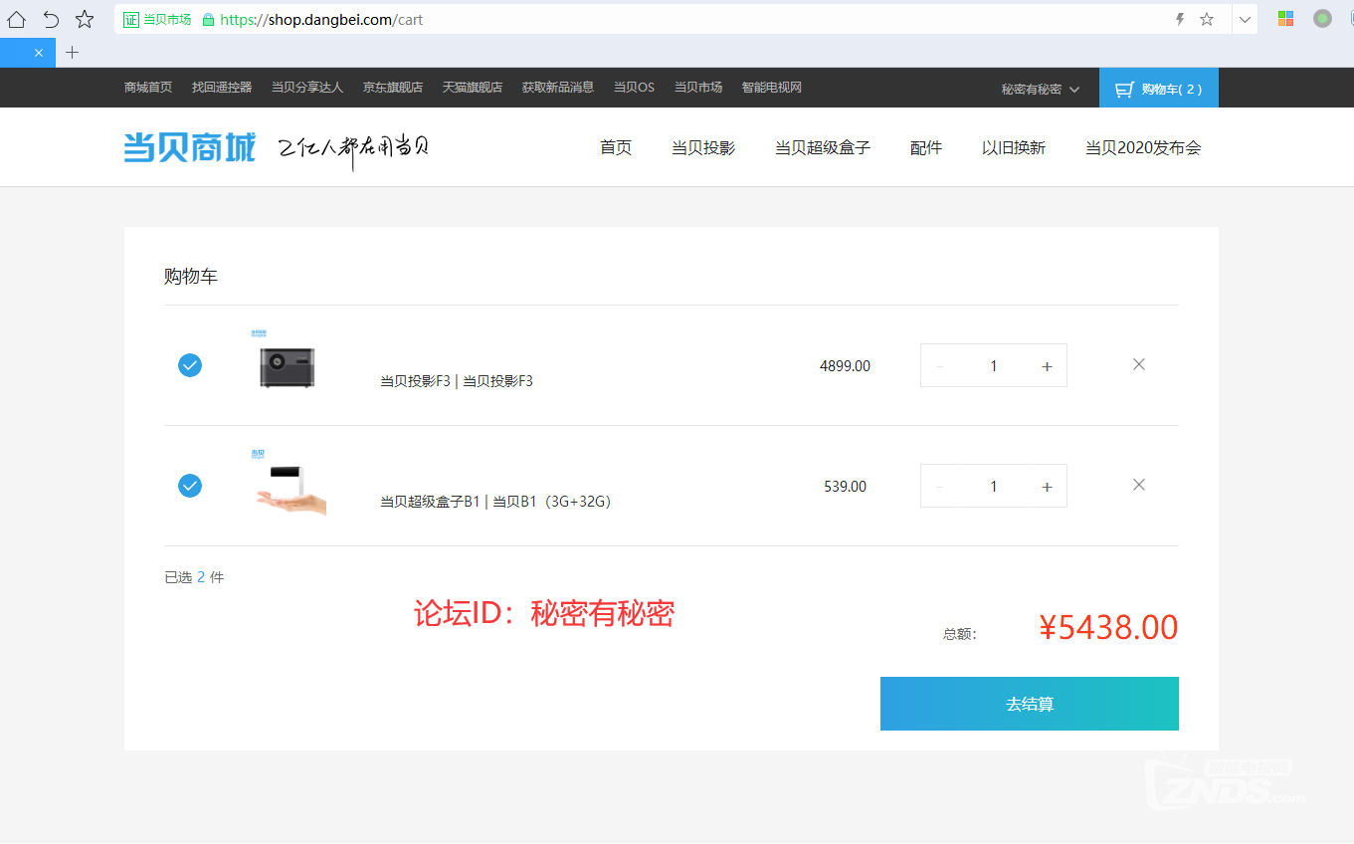Select the 首页 navigation item

point(616,147)
